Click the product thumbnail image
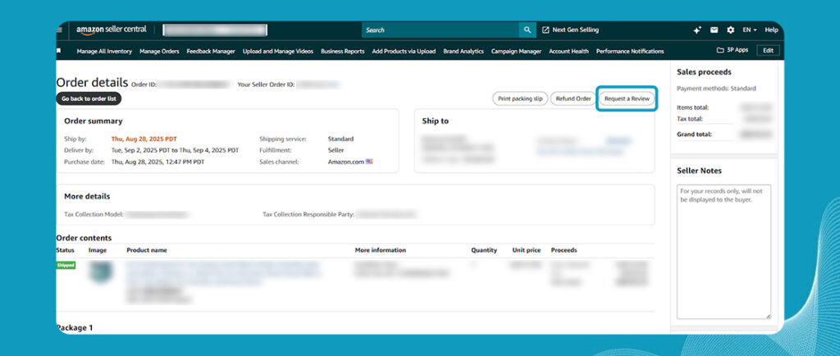This screenshot has height=356, width=840. point(101,272)
